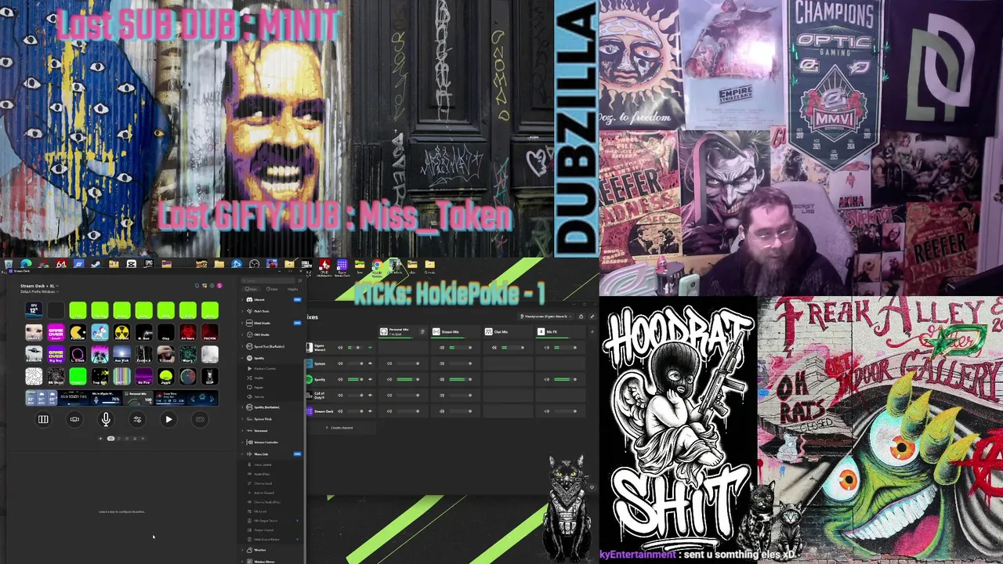Click the power icon in Wave Link header
This screenshot has width=1003, height=564.
581,316
